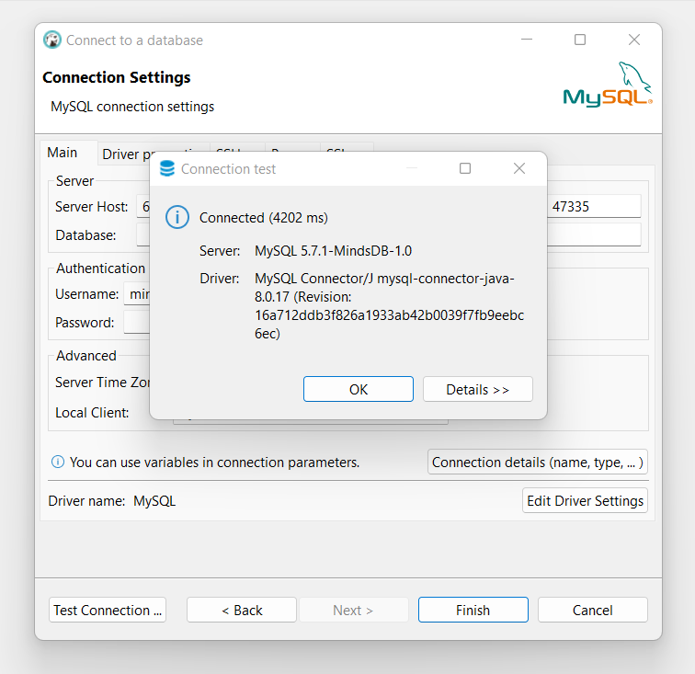This screenshot has width=695, height=674.
Task: Maximize the Connection test dialog
Action: (x=465, y=168)
